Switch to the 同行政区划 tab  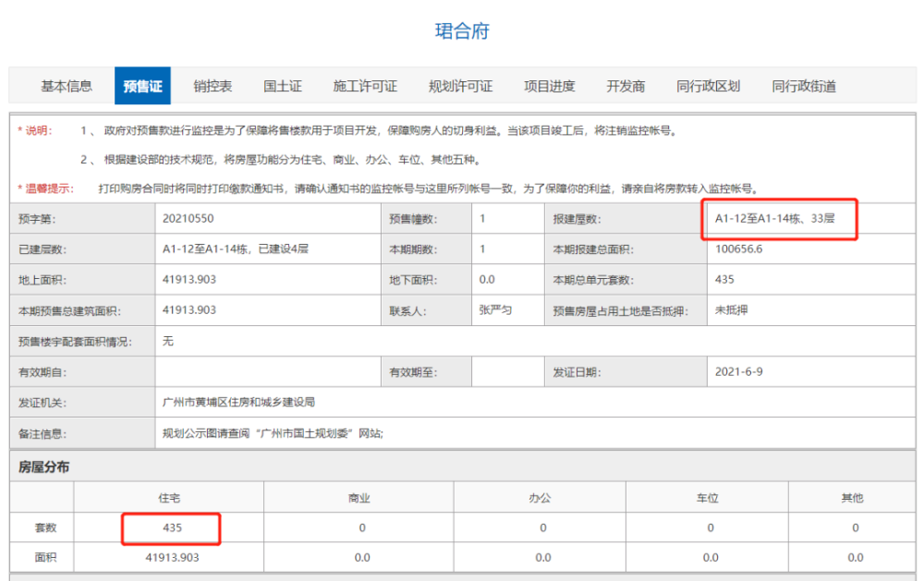pos(708,86)
